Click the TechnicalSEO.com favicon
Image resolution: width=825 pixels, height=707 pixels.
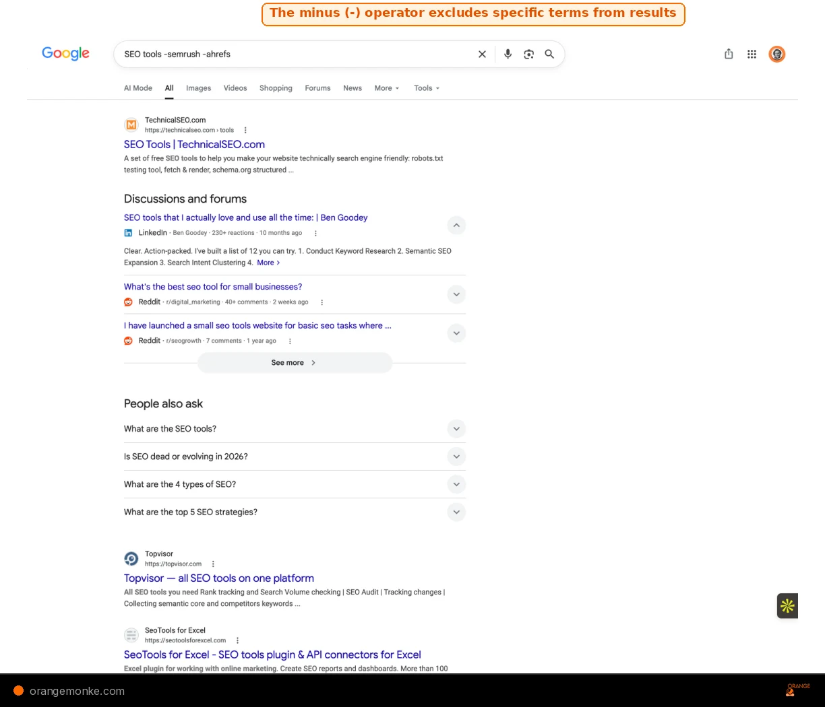point(131,125)
